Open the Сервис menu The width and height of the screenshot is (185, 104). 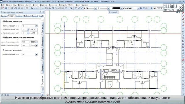click(x=35, y=5)
